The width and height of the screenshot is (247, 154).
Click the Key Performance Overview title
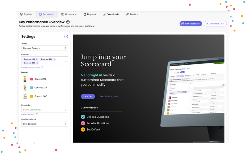coord(42,22)
